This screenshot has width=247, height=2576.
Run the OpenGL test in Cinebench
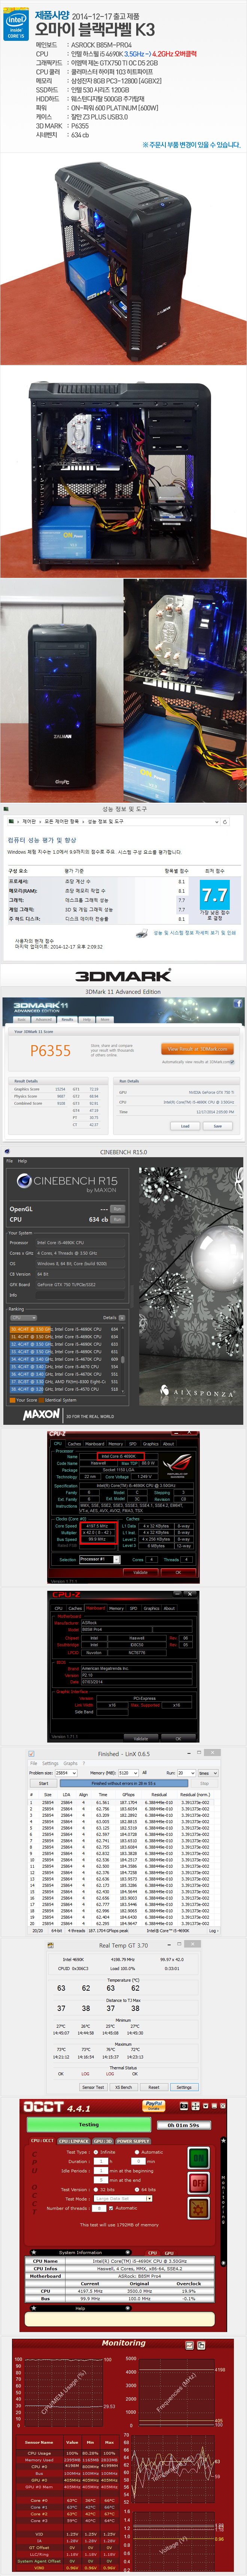pyautogui.click(x=117, y=1208)
